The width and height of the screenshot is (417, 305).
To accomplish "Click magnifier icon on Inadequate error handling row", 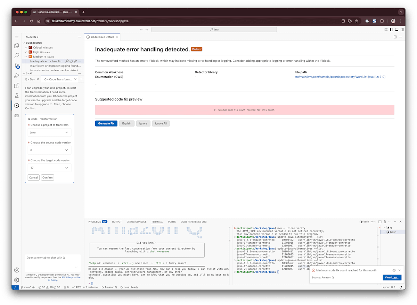I will point(67,61).
